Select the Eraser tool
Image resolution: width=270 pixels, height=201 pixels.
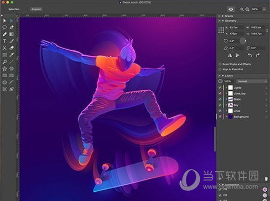coord(11,48)
